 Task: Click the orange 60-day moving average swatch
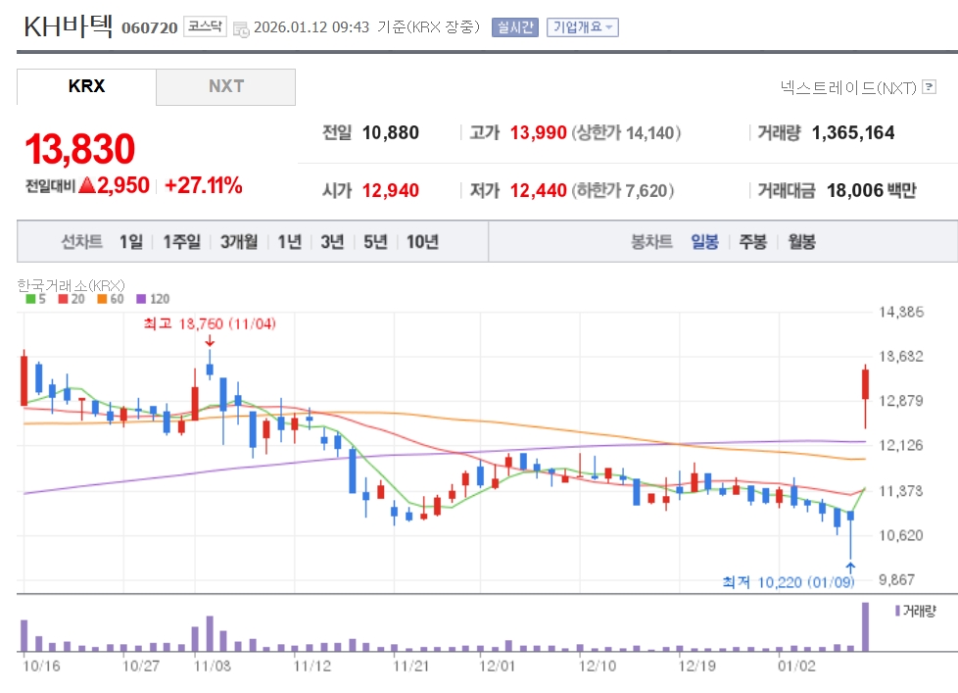(x=102, y=299)
